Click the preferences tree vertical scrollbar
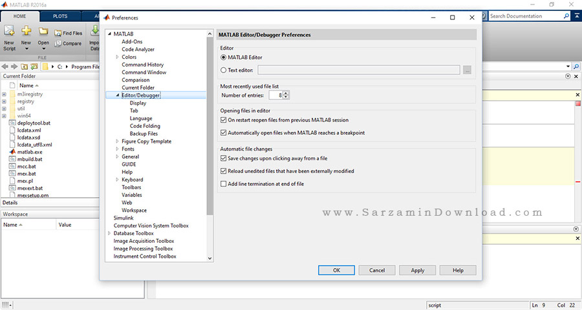The image size is (582, 310). coord(210,126)
